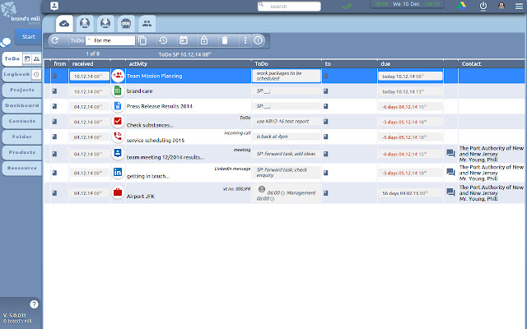Screen dimensions: 527x329
Task: Click the copy entries toolbar icon
Action: [x=142, y=40]
